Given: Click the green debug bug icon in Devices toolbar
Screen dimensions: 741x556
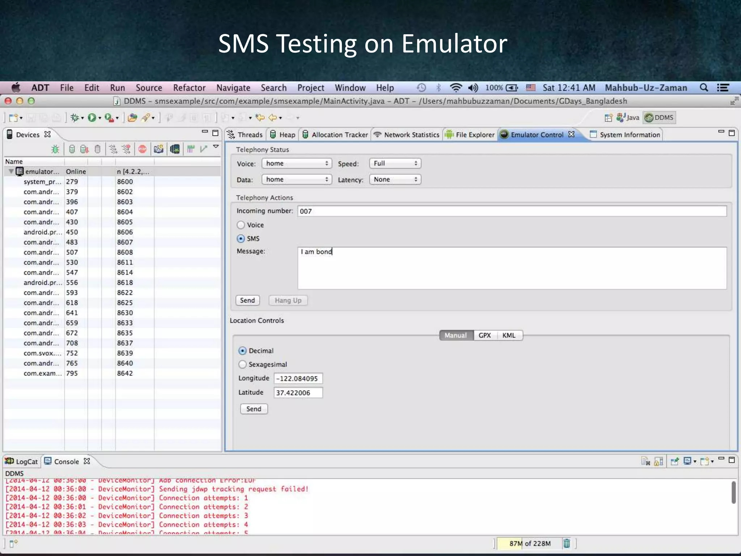Looking at the screenshot, I should click(x=55, y=149).
